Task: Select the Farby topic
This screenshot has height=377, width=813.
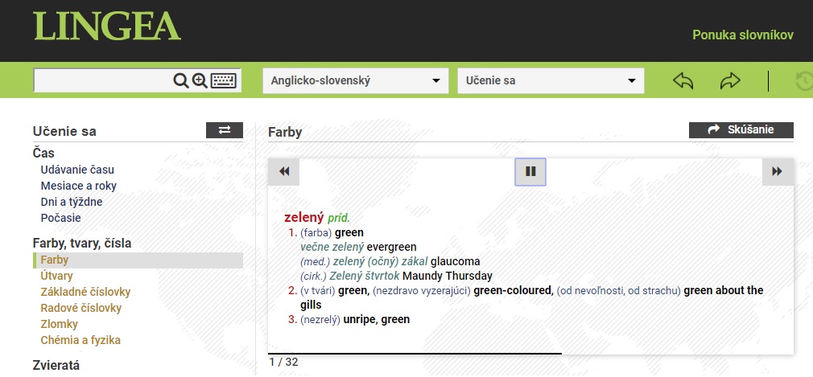Action: click(138, 260)
